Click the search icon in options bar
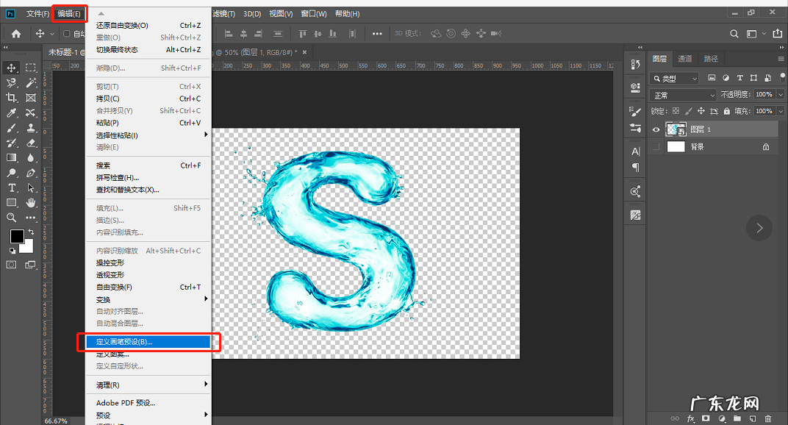The image size is (788, 425). click(734, 34)
